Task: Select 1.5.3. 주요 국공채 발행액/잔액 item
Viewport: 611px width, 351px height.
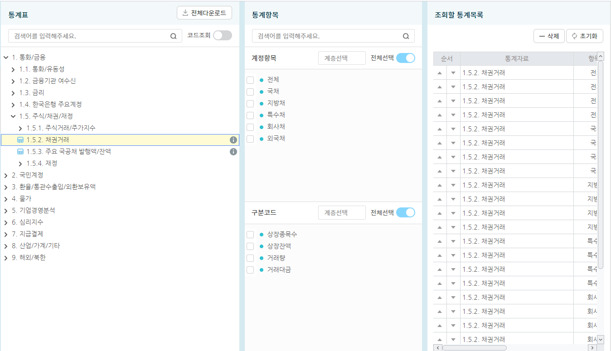Action: pyautogui.click(x=120, y=152)
